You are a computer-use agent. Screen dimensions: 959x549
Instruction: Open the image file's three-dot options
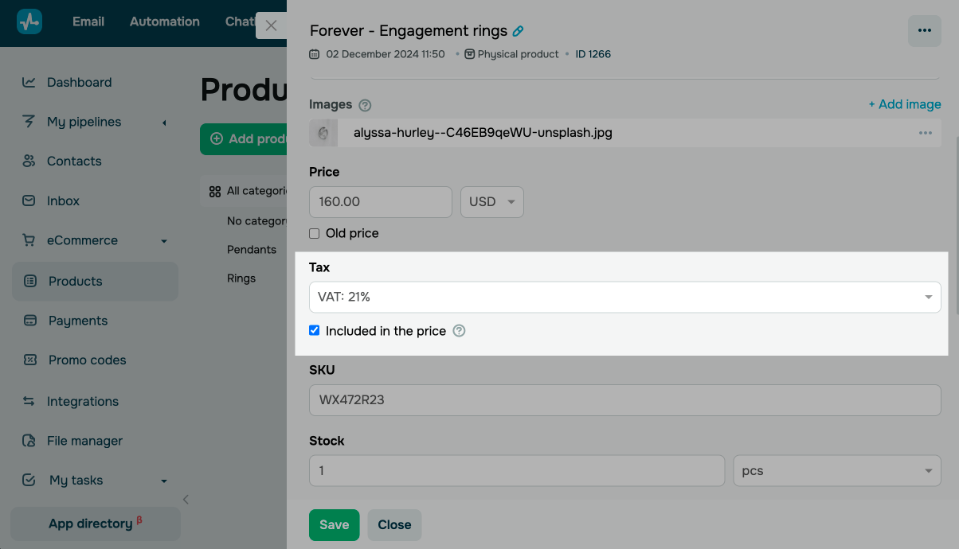[925, 133]
